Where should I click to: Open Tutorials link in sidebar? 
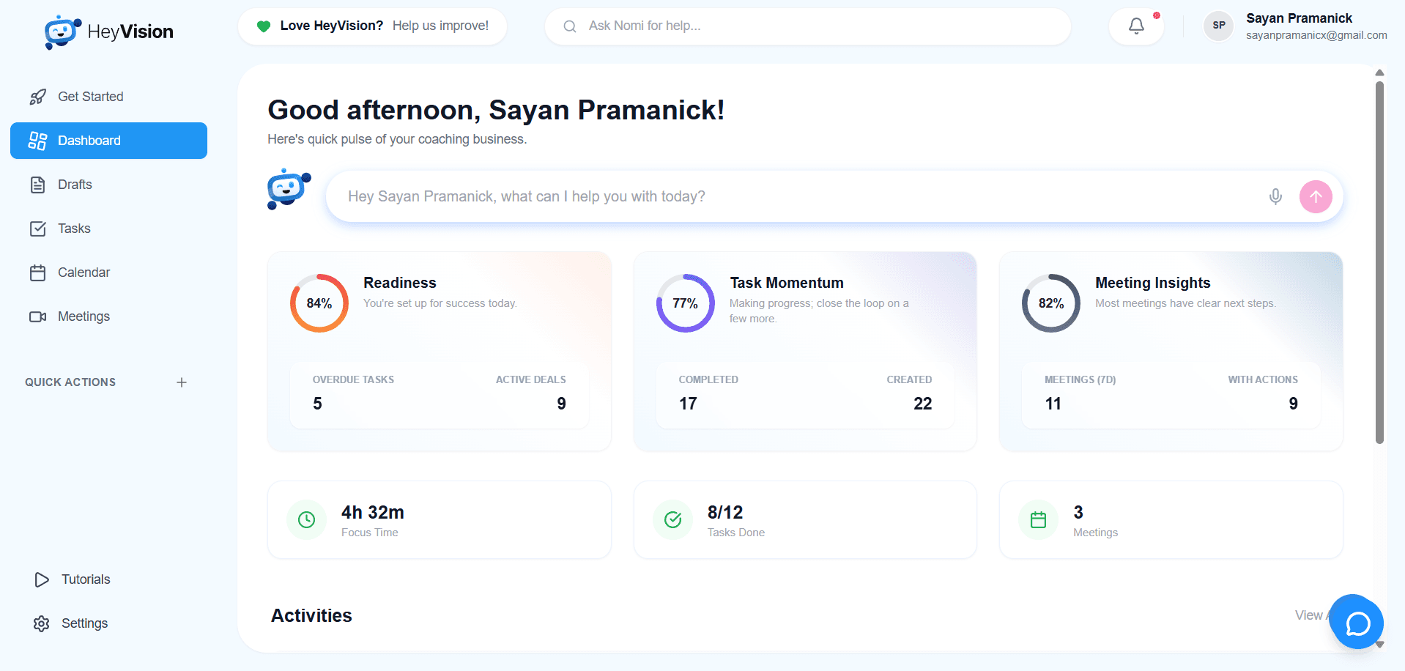coord(86,579)
